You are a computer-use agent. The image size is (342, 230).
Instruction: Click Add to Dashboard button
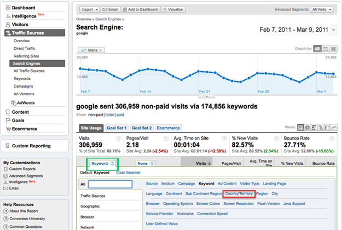click(140, 9)
